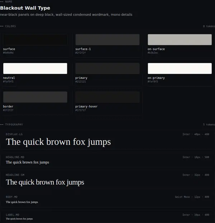Click the 'on-primary' token name

(156, 78)
